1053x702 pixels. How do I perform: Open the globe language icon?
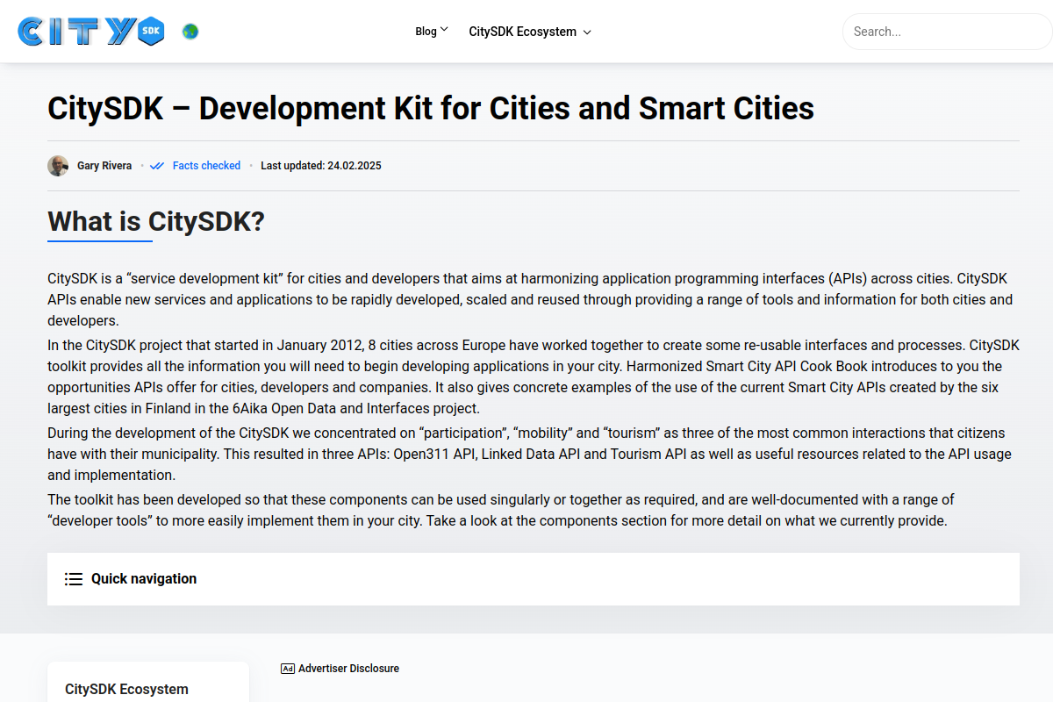[190, 32]
